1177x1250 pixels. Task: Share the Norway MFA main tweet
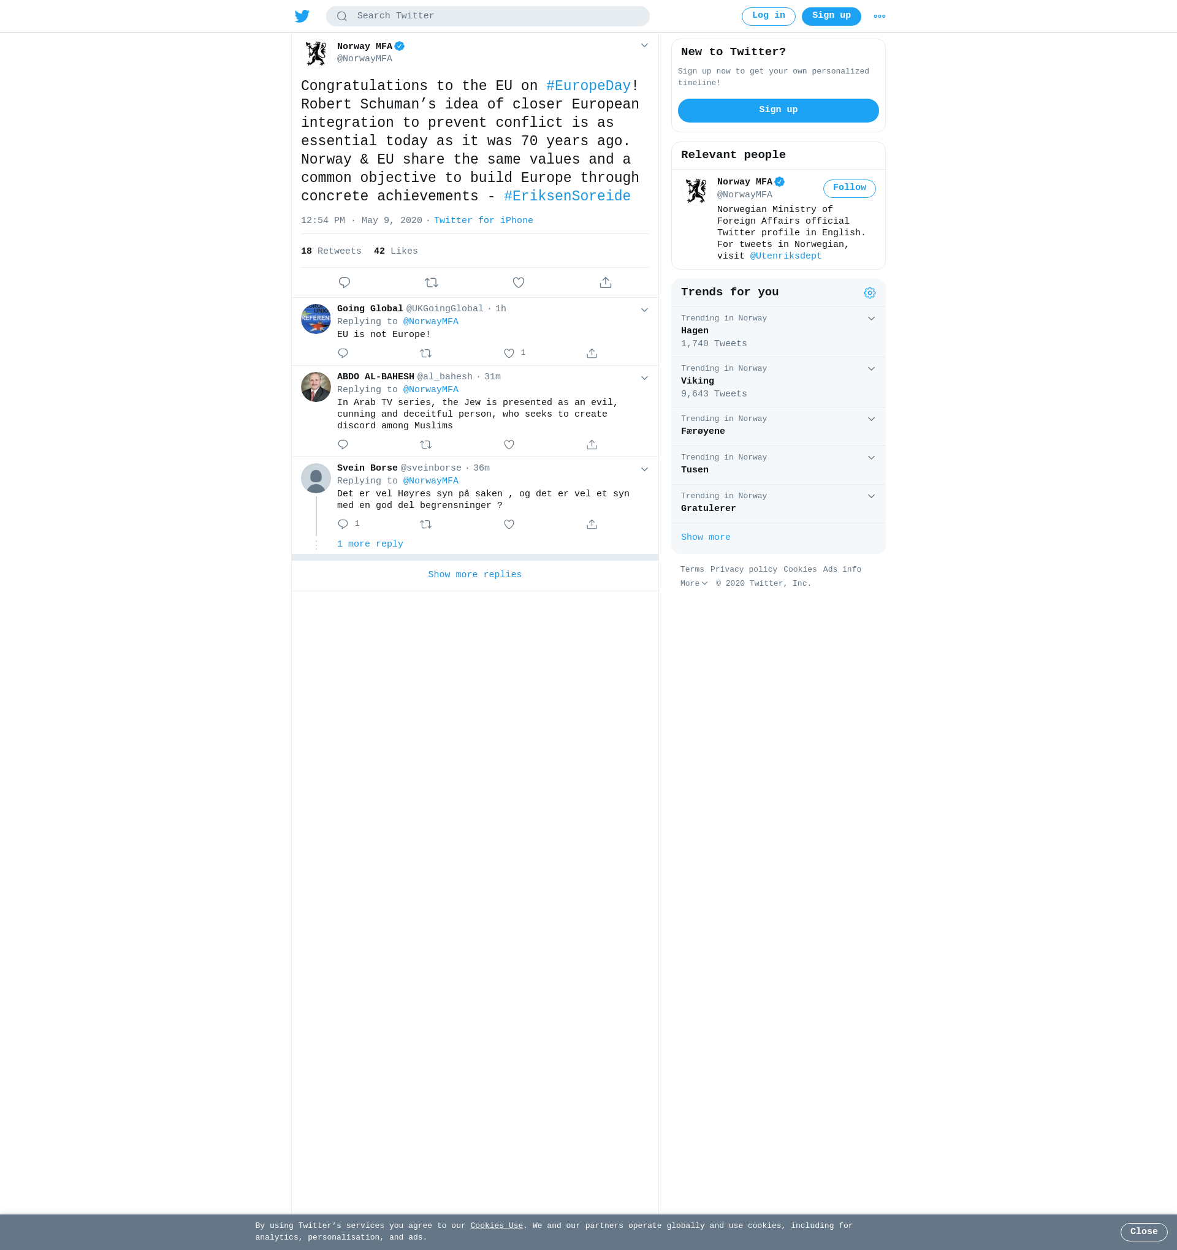click(606, 282)
